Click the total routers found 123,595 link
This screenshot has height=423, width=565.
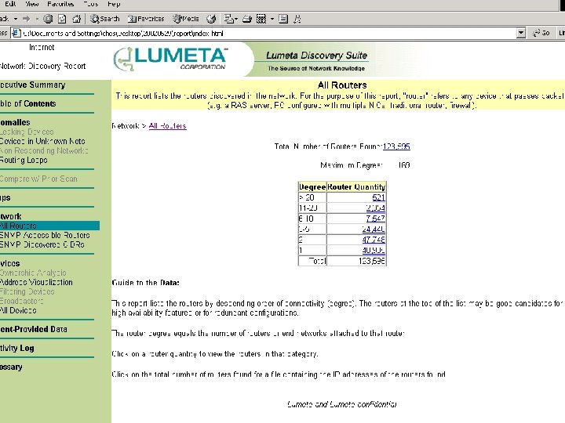tap(396, 146)
